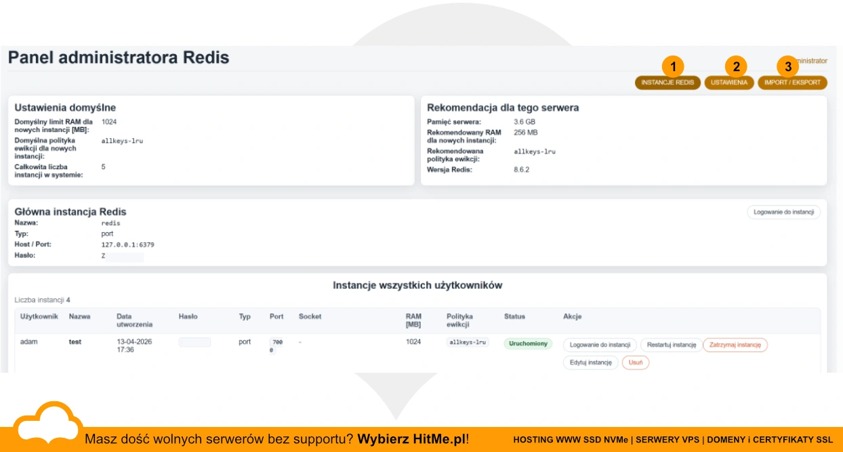The height and width of the screenshot is (452, 843).
Task: Click the Typ column header
Action: (245, 316)
